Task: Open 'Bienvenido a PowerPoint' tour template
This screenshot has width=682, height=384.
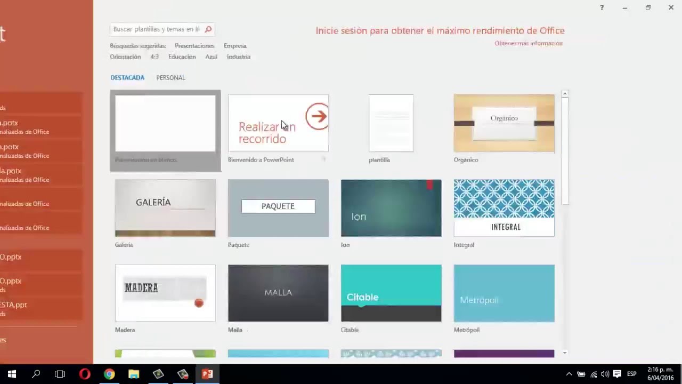Action: (278, 123)
